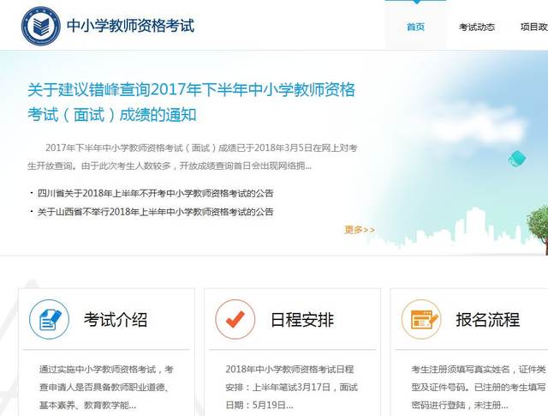Open the 日程安排 card heading

[302, 319]
